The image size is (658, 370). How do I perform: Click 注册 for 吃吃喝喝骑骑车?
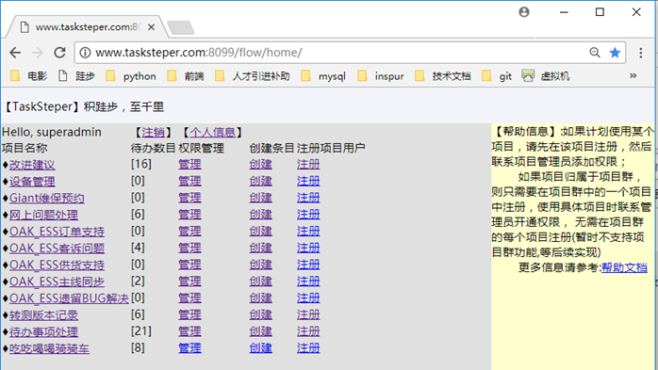coord(308,348)
